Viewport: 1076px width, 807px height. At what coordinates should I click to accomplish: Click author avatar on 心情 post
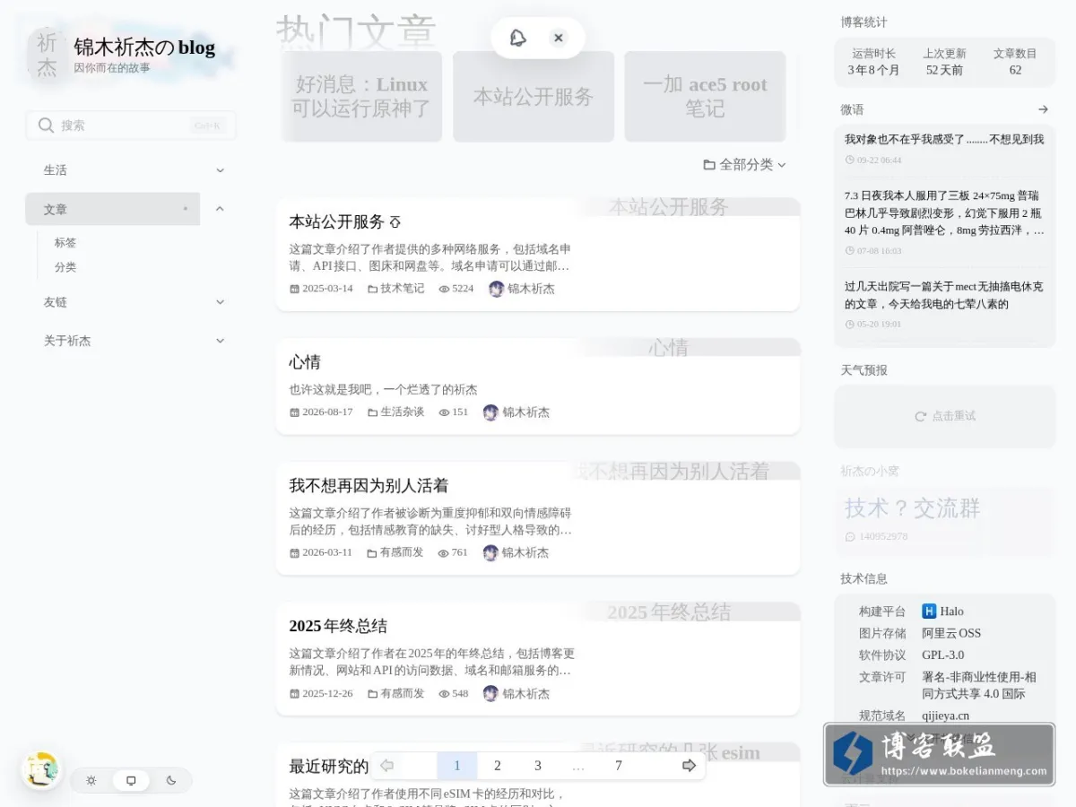pyautogui.click(x=490, y=412)
